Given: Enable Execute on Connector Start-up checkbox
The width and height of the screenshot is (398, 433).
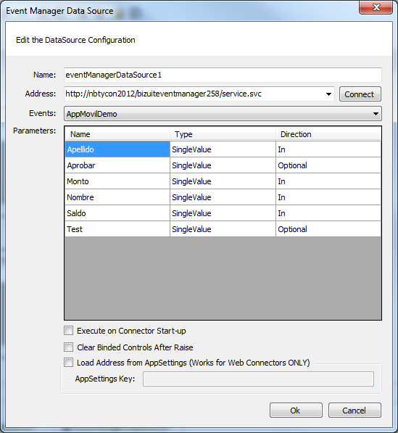Looking at the screenshot, I should [x=68, y=331].
